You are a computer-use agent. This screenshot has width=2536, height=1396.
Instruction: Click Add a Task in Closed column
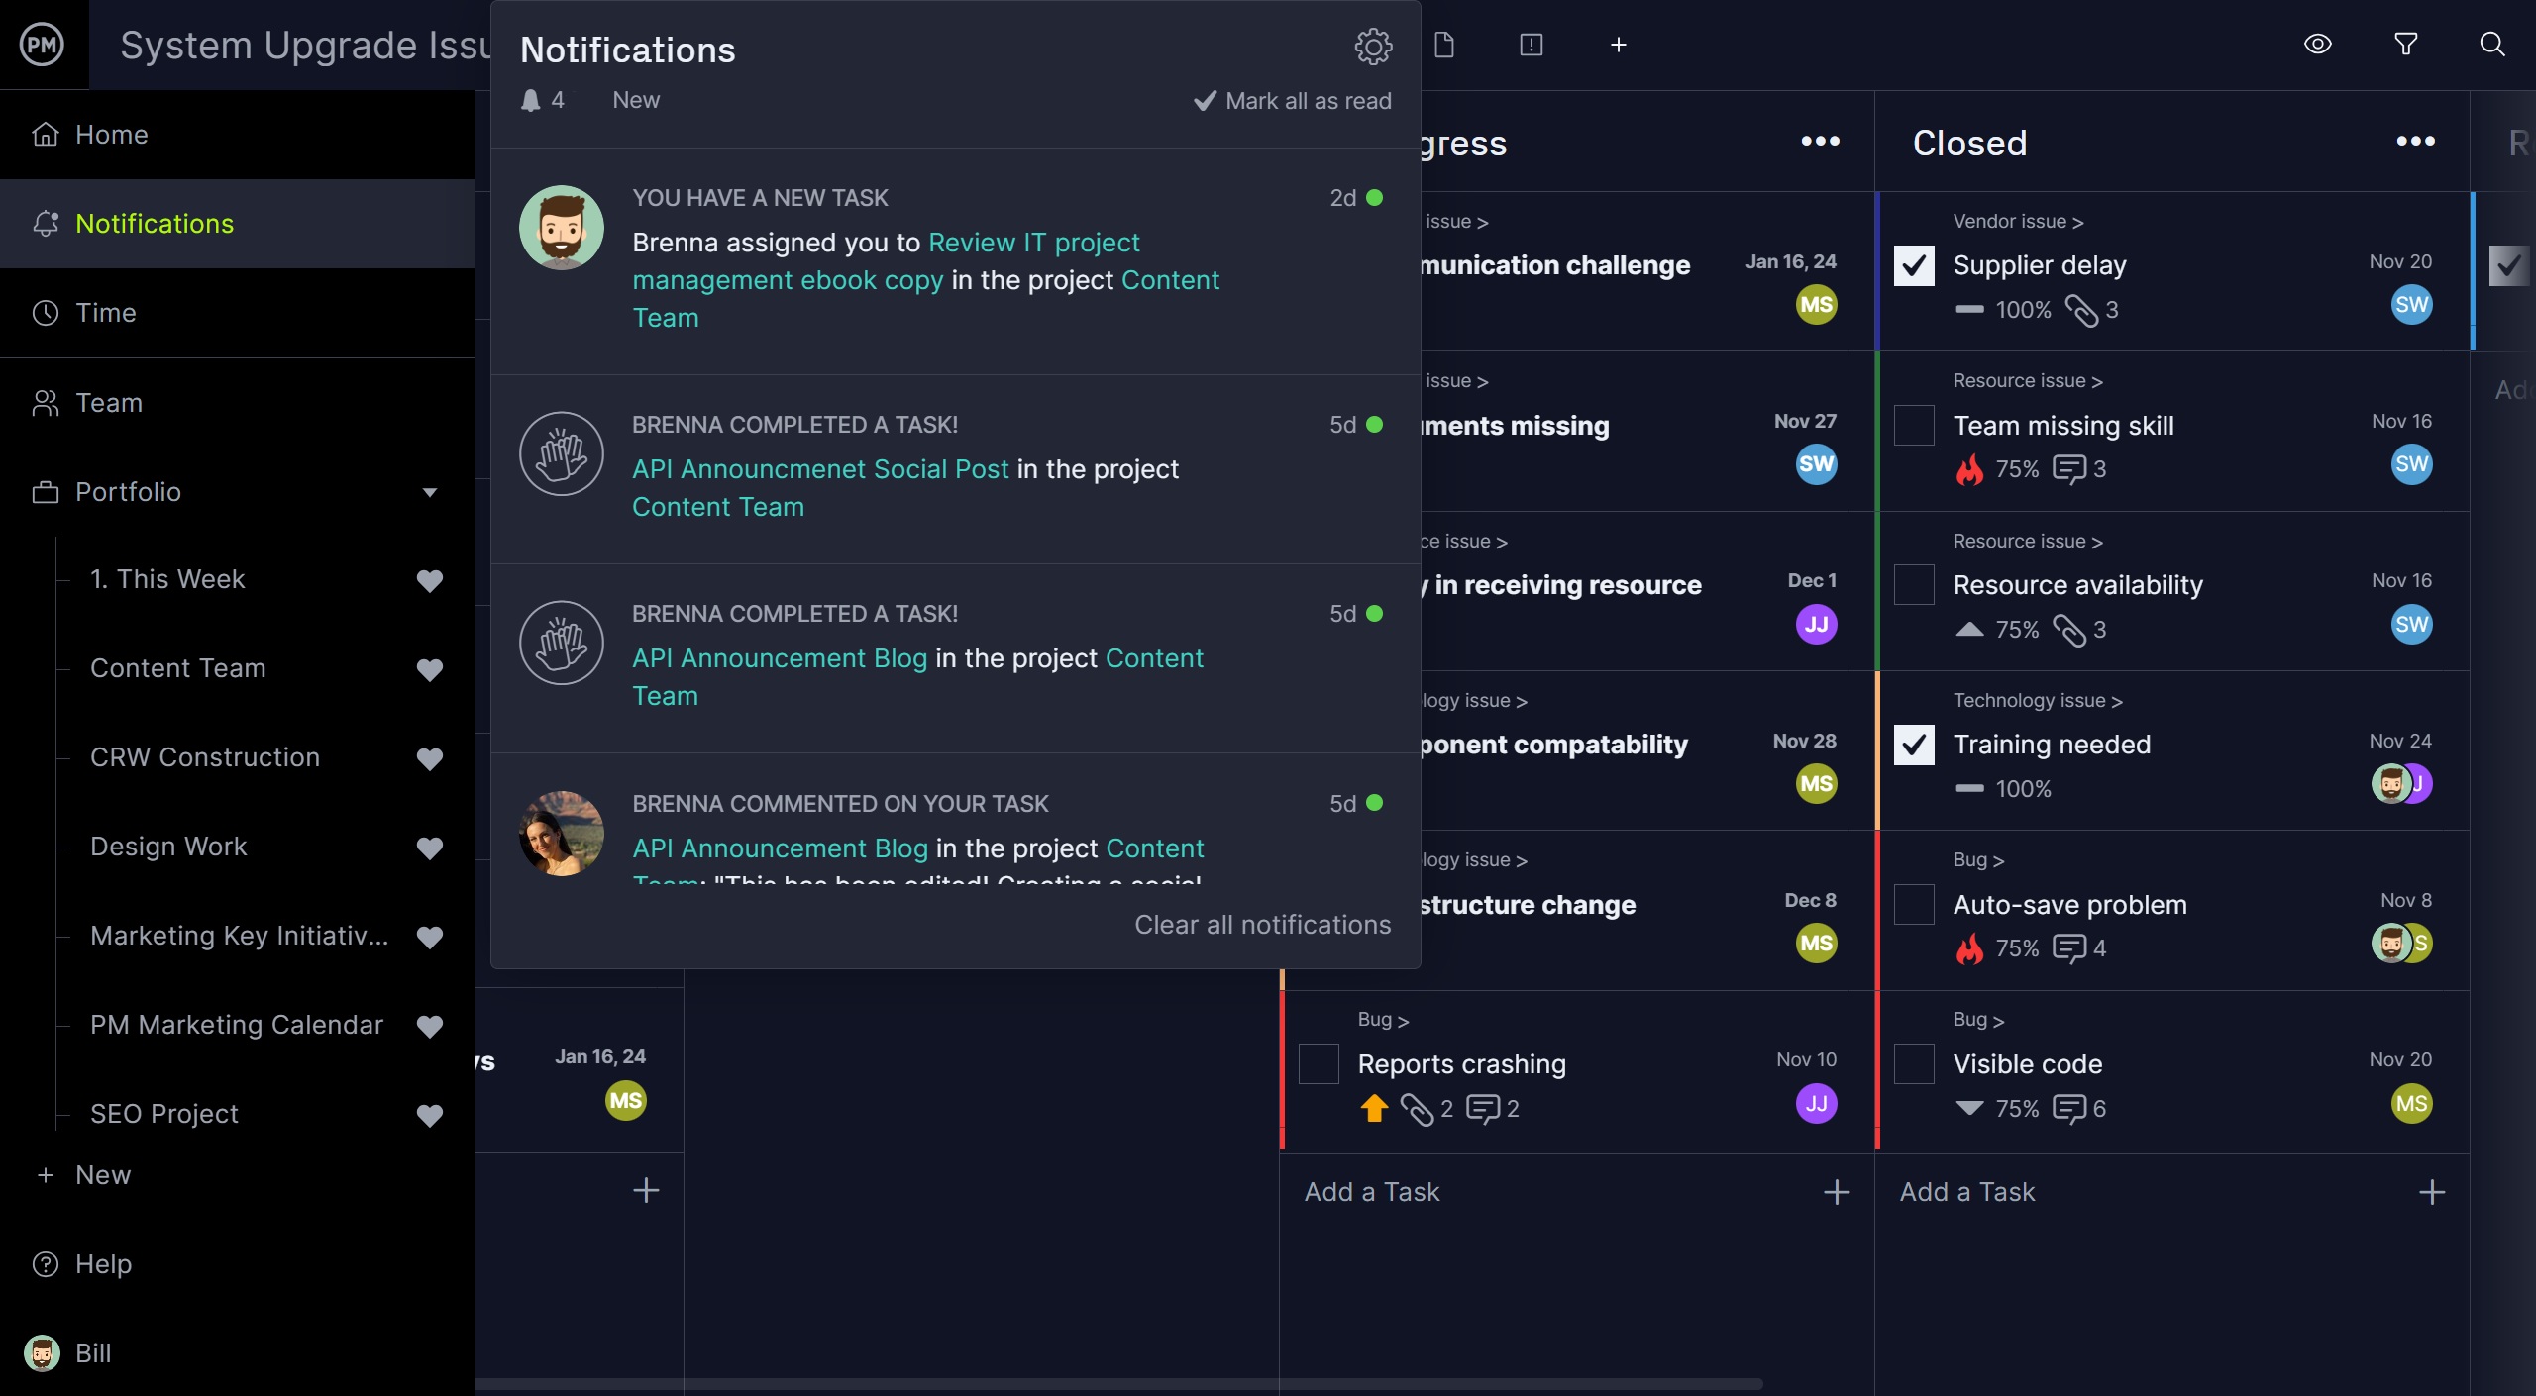coord(1966,1192)
